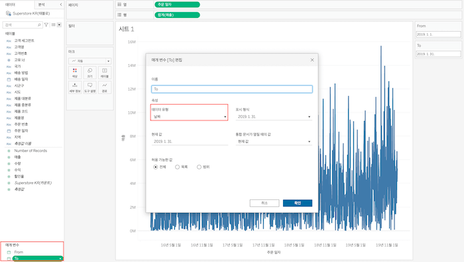The width and height of the screenshot is (464, 262).
Task: Select the 지역 dimension
Action: [18, 137]
